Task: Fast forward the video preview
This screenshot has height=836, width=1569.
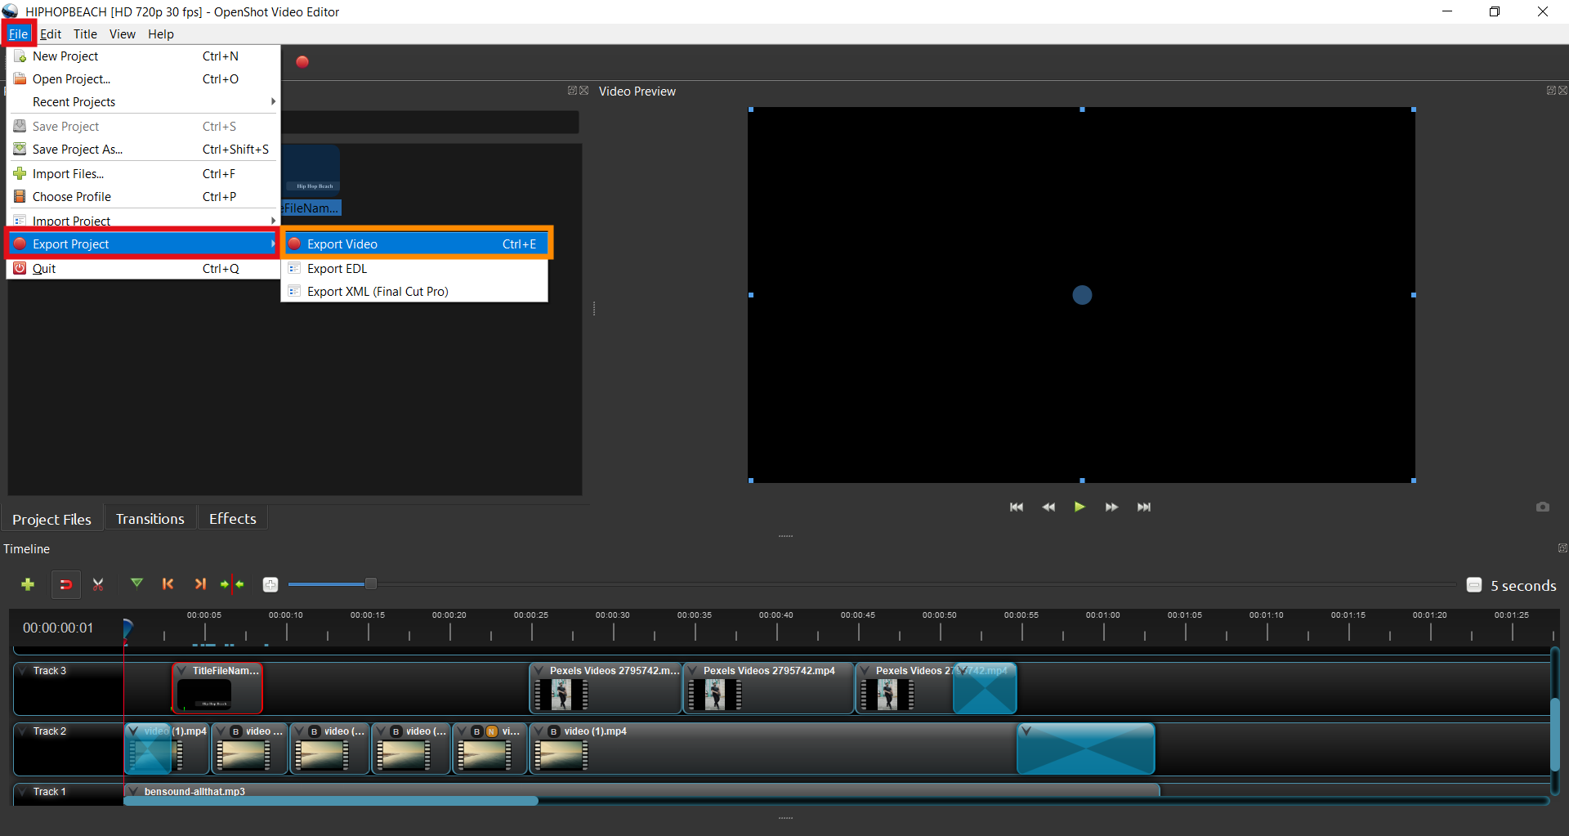Action: coord(1111,507)
